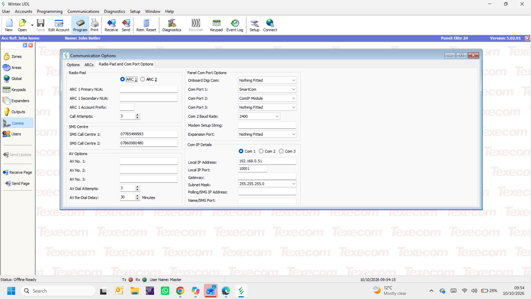Expand the Com Port 1 dropdown
The height and width of the screenshot is (299, 531).
293,89
